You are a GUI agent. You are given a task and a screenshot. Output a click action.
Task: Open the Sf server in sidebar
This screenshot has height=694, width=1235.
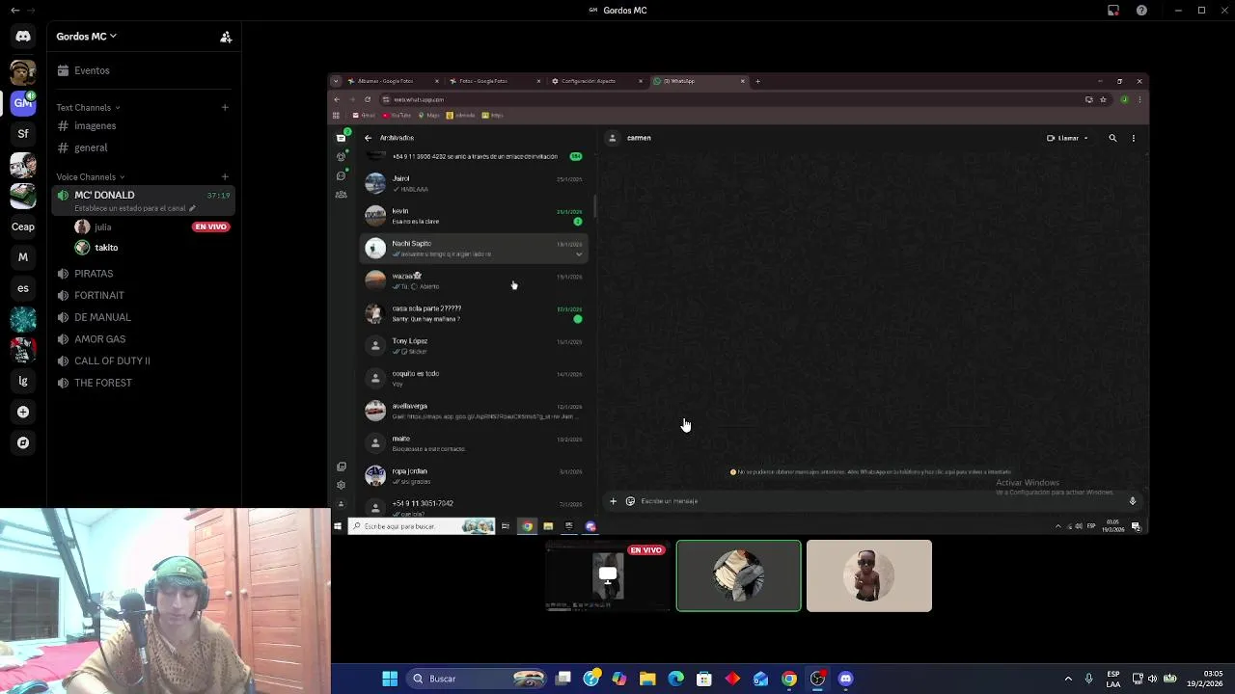(x=23, y=134)
